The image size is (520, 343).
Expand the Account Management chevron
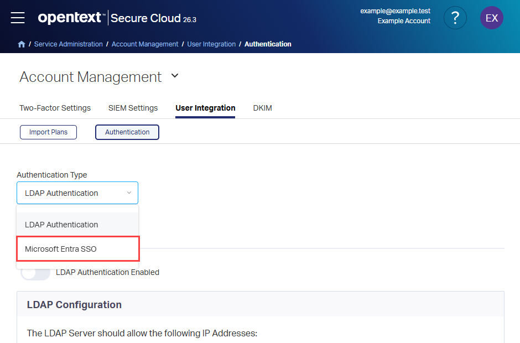click(175, 76)
